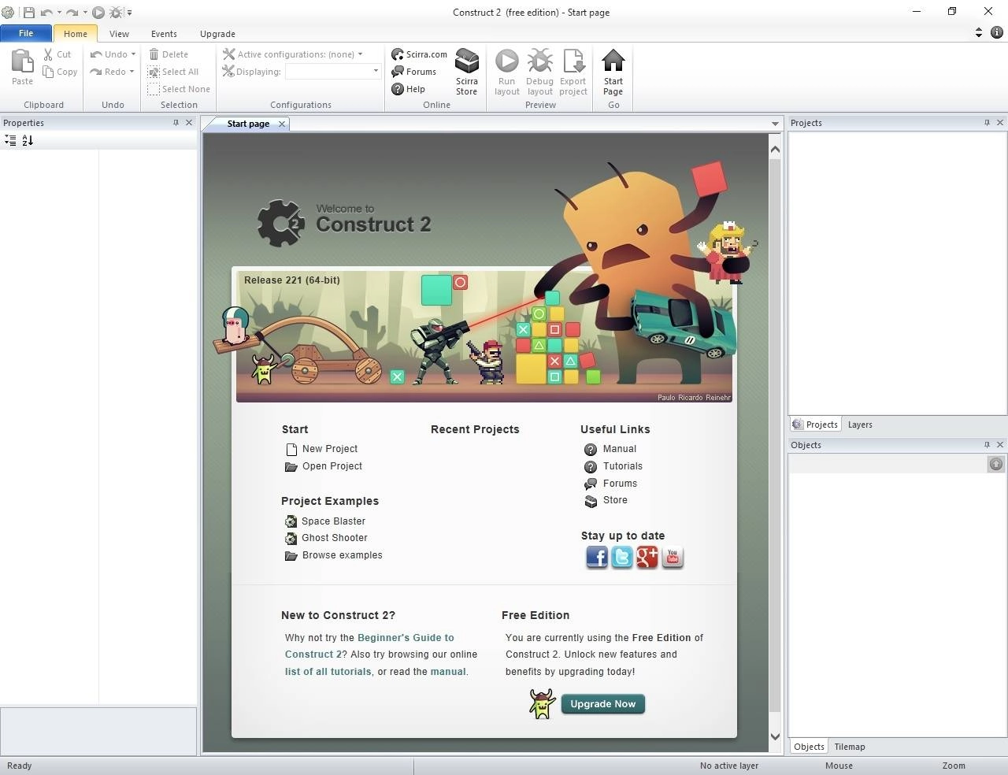The image size is (1008, 775).
Task: Open the Scirra Store chest icon
Action: [x=467, y=61]
